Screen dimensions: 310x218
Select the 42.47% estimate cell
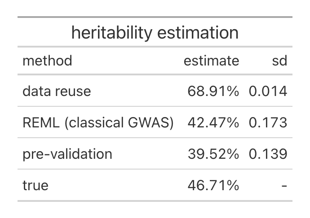[213, 122]
